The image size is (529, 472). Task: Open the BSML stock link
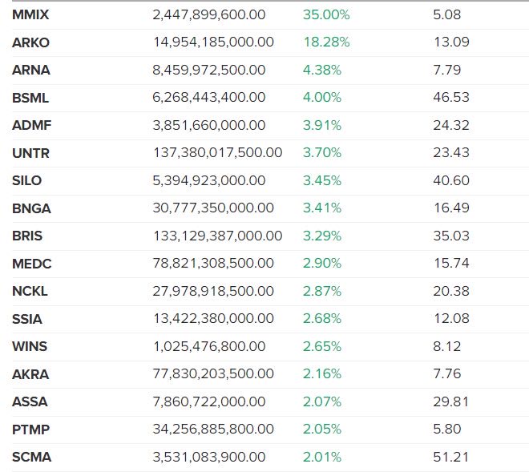click(x=30, y=98)
